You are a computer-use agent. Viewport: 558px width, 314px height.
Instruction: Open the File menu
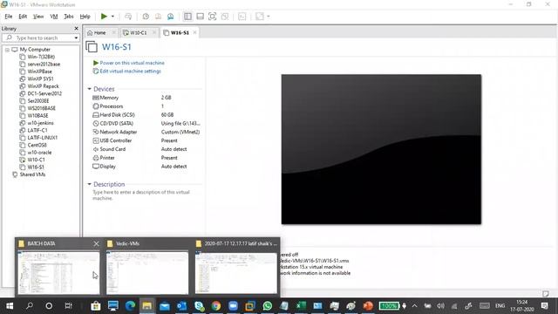click(x=8, y=17)
